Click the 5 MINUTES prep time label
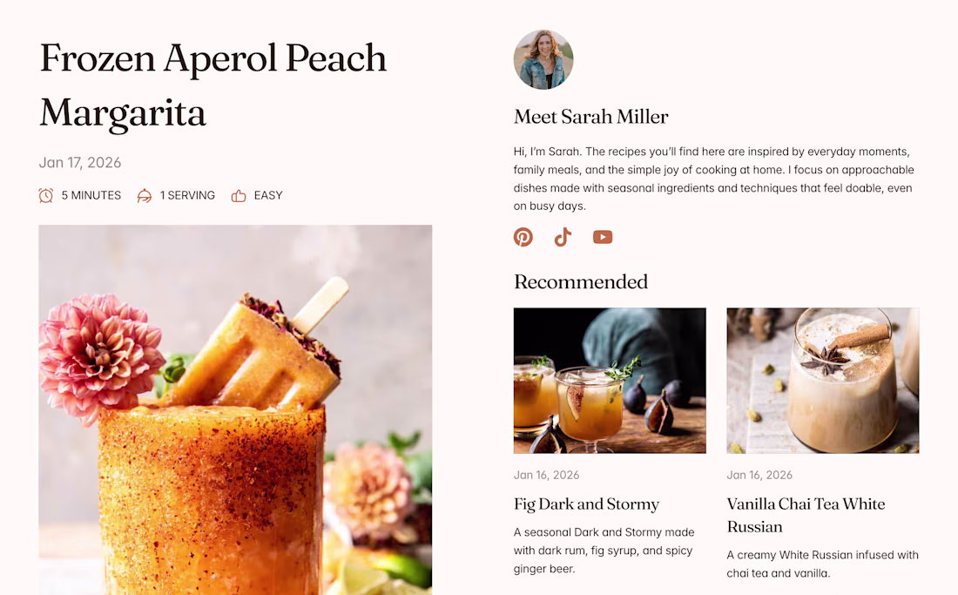Screen dimensions: 958x595 coord(91,195)
